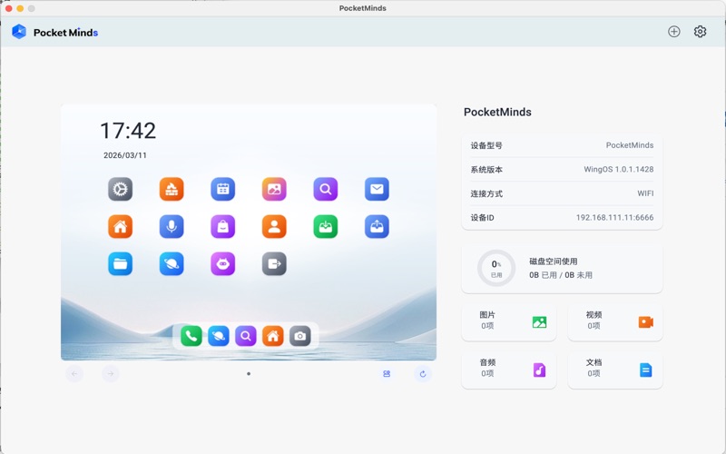Open the orange Contacts person app
Viewport: 726px width, 454px height.
point(274,226)
